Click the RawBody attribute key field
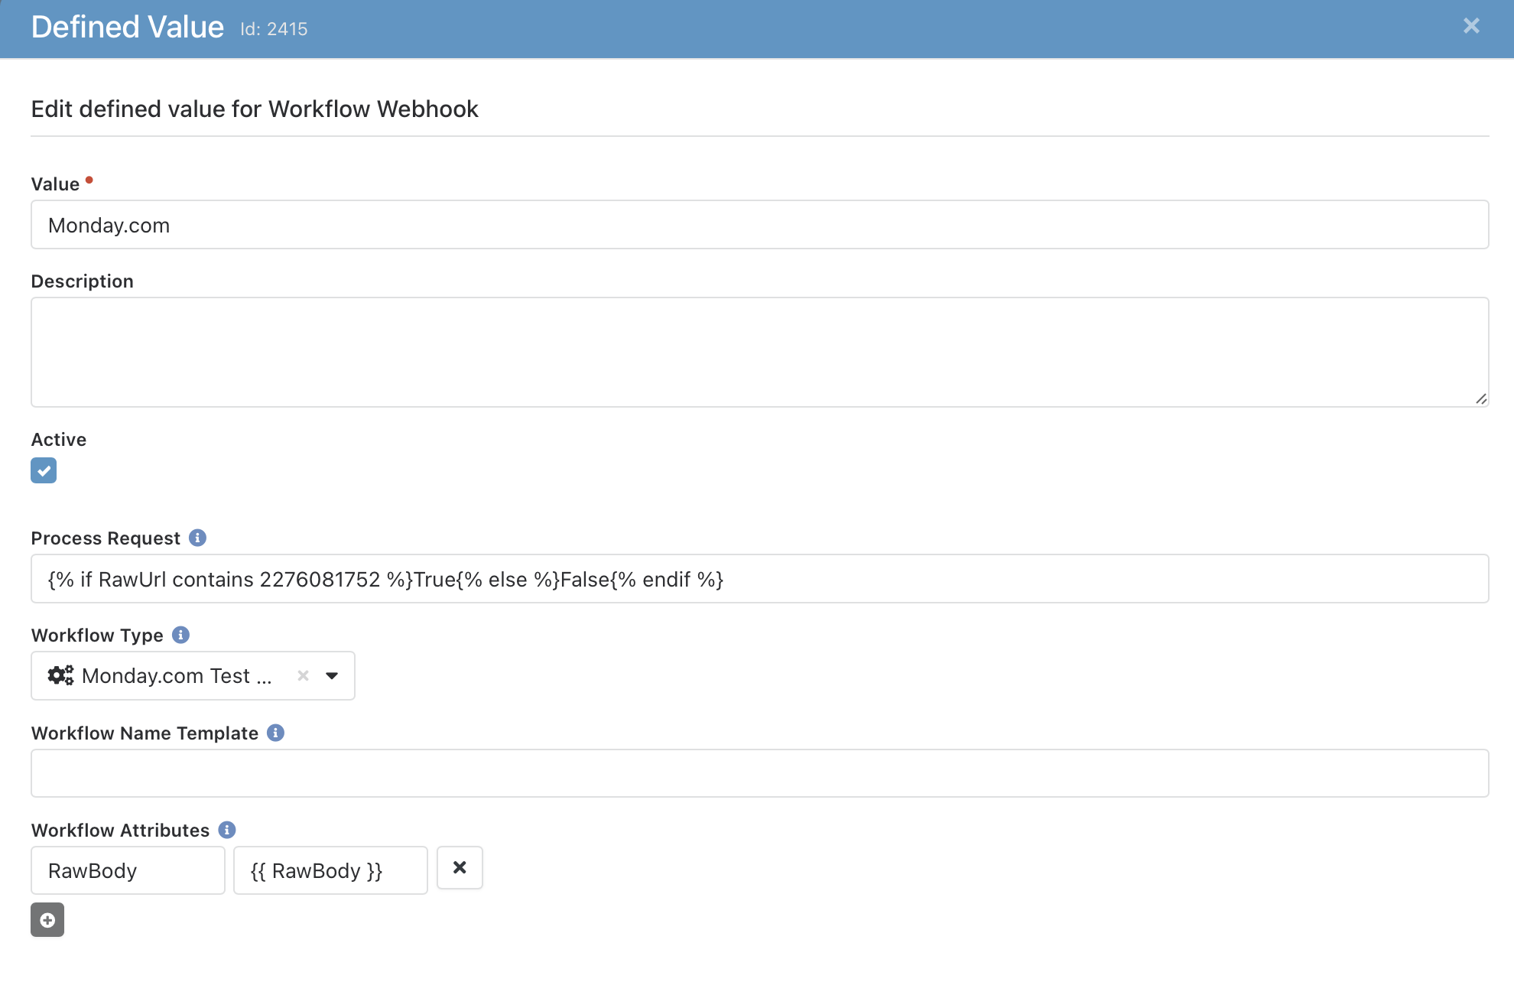The image size is (1514, 1008). pos(128,870)
